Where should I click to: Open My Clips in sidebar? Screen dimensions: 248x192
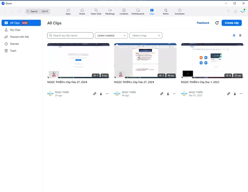pos(21,30)
